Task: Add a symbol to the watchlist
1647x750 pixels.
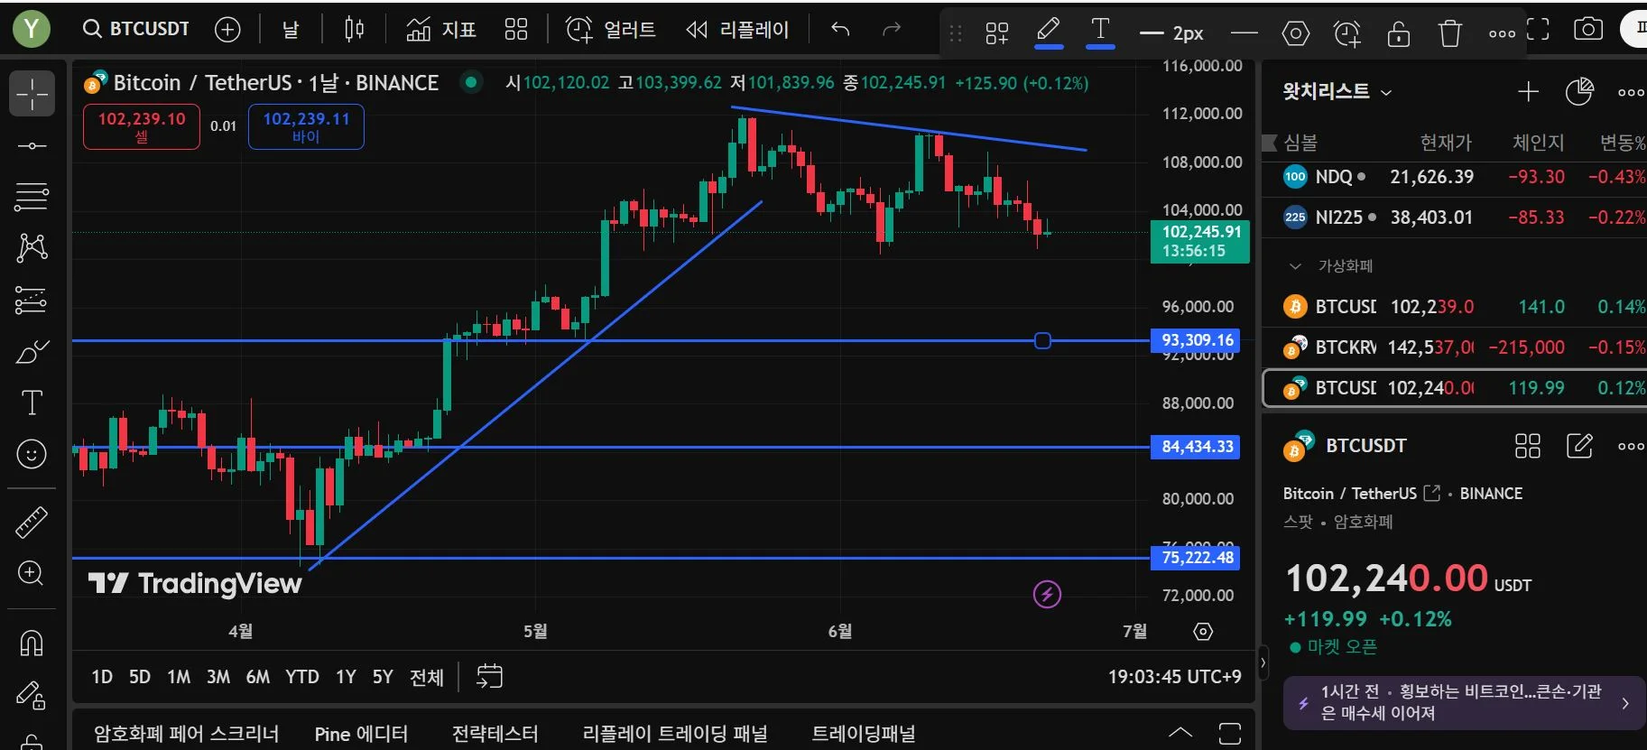Action: pyautogui.click(x=1528, y=91)
